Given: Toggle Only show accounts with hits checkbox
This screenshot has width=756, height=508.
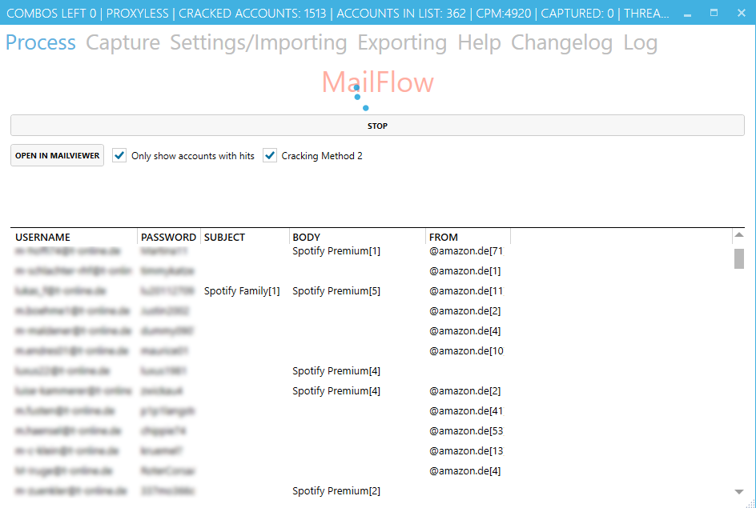Looking at the screenshot, I should coord(119,155).
